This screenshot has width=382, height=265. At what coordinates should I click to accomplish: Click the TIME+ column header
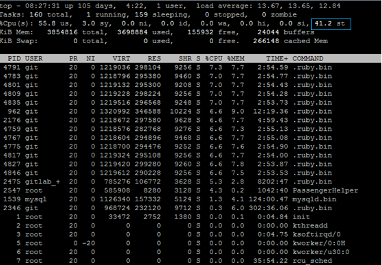(277, 59)
